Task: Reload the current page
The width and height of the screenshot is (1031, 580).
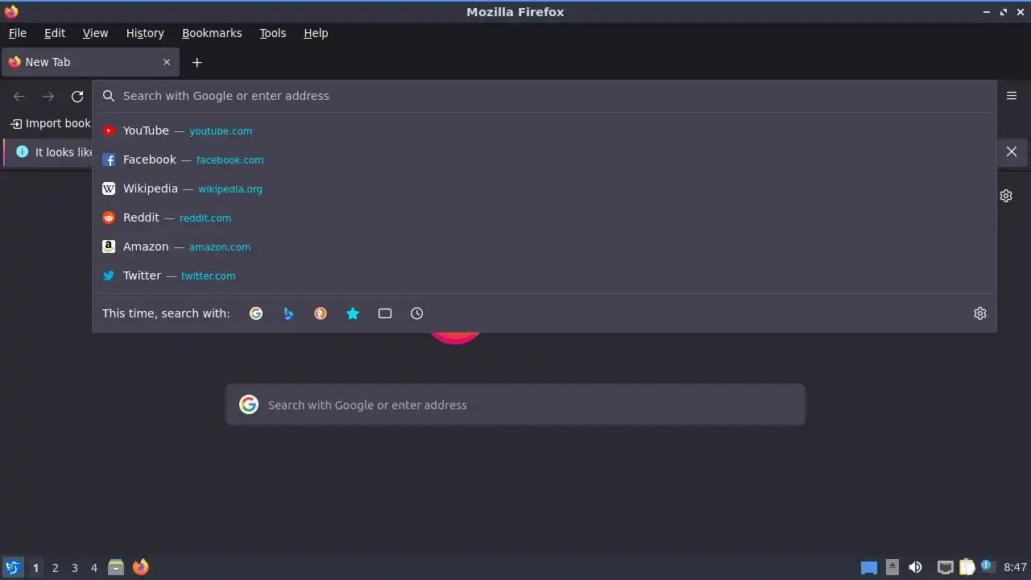Action: pyautogui.click(x=77, y=97)
